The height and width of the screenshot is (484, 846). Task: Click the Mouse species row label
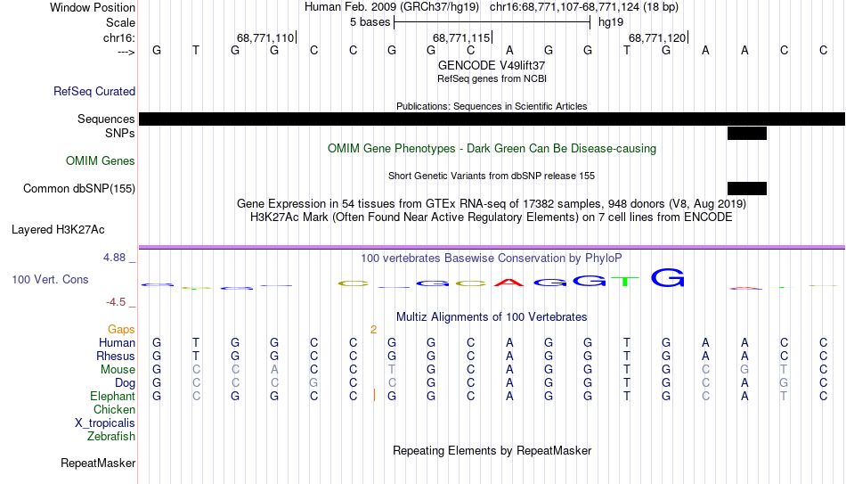118,370
